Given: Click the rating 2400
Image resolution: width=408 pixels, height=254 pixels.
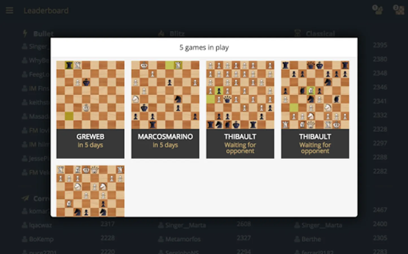Looking at the screenshot, I should pos(380,224).
